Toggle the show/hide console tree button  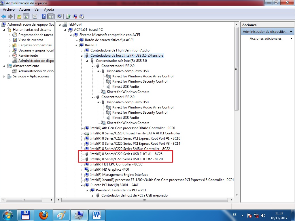26,16
